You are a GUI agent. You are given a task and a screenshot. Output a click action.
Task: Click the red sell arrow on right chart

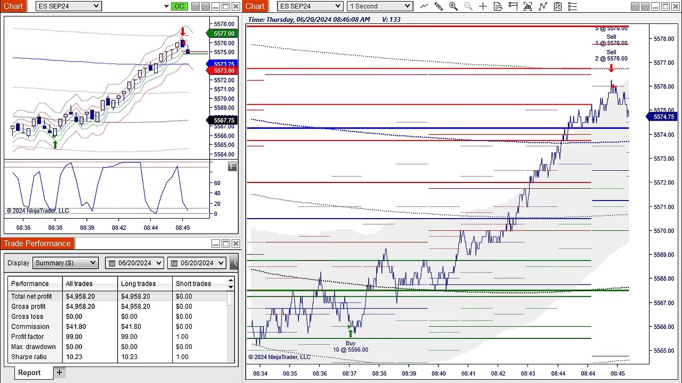pyautogui.click(x=611, y=68)
